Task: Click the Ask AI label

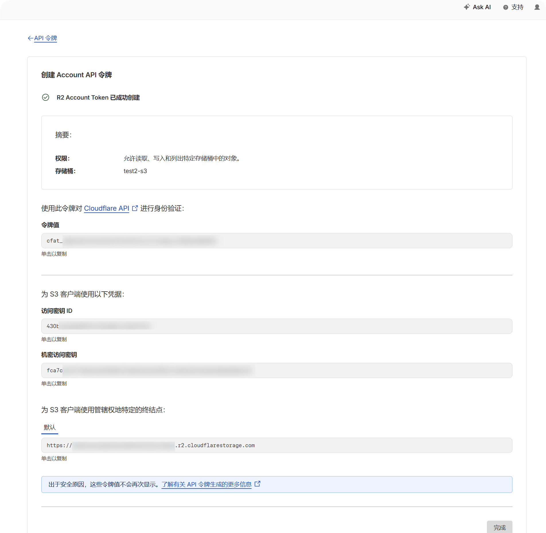Action: pyautogui.click(x=482, y=7)
